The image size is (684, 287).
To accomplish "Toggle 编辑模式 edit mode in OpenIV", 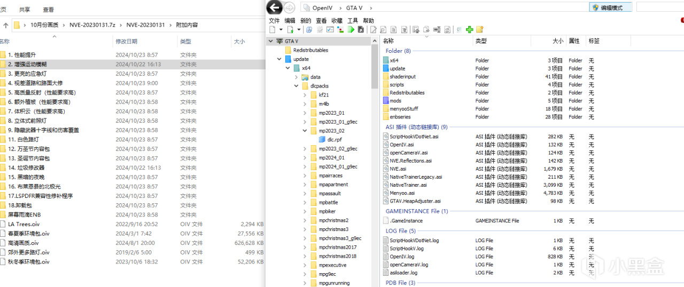I will (610, 7).
